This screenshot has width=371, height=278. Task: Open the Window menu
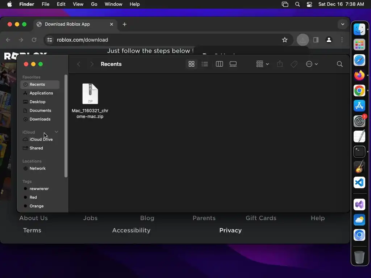(113, 4)
